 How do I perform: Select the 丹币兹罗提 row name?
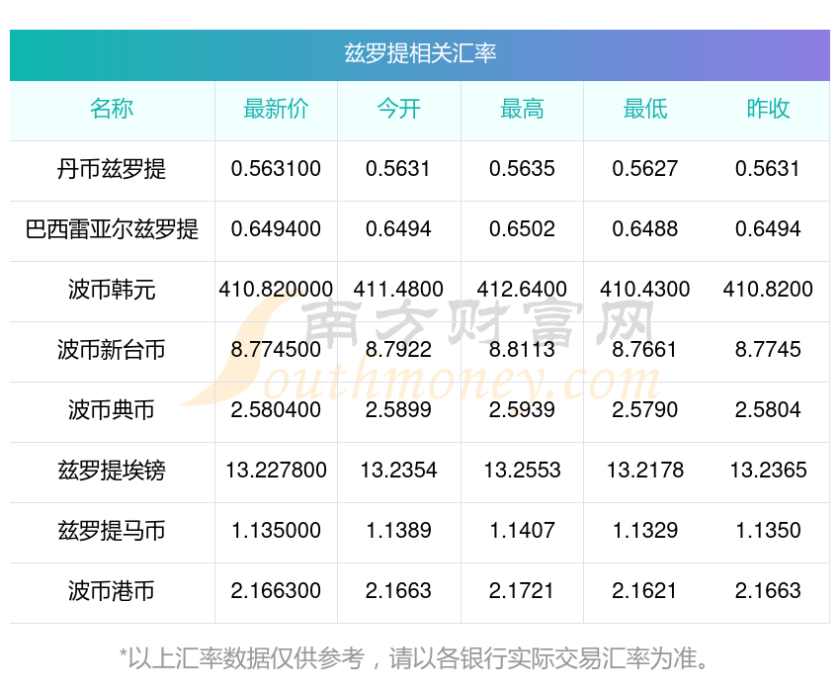(x=112, y=169)
